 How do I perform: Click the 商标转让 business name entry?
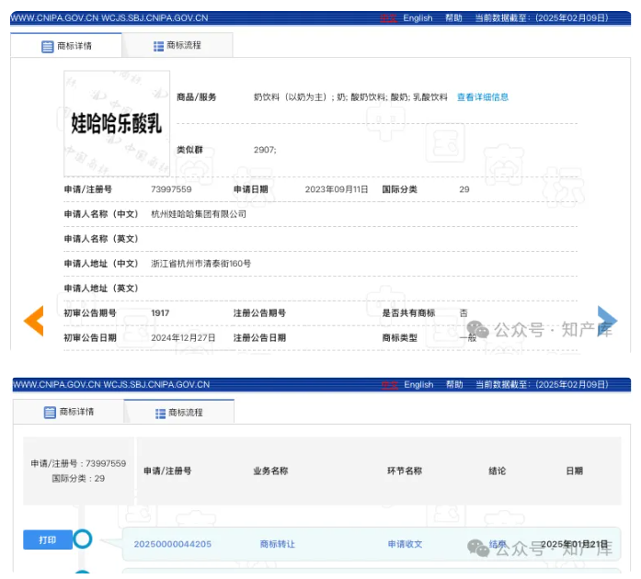pos(278,544)
